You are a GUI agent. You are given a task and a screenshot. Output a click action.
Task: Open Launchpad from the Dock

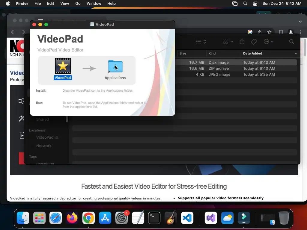click(x=39, y=218)
